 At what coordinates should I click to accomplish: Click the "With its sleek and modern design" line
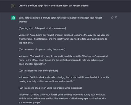click(x=64, y=77)
